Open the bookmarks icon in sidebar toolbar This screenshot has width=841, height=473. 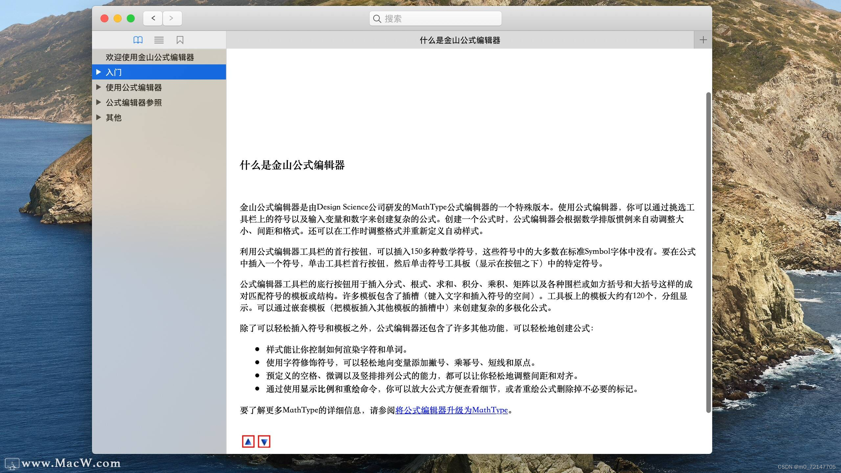click(x=180, y=40)
